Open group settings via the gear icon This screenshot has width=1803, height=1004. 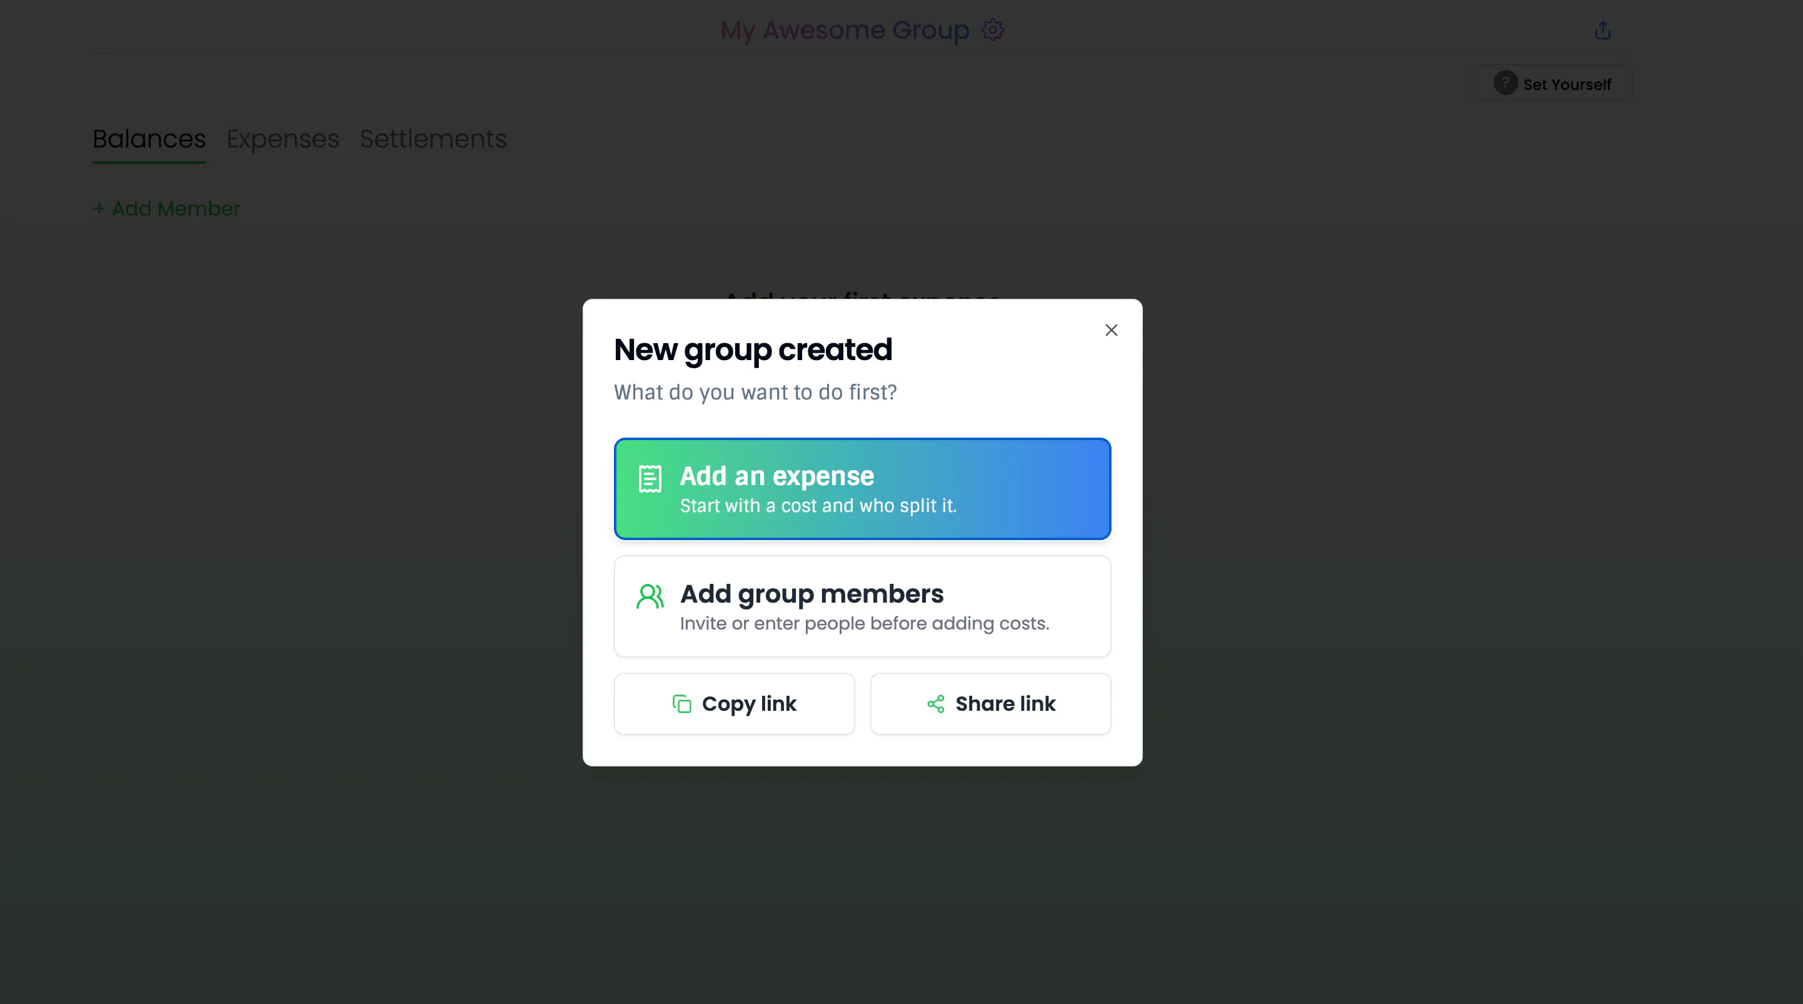click(x=993, y=30)
